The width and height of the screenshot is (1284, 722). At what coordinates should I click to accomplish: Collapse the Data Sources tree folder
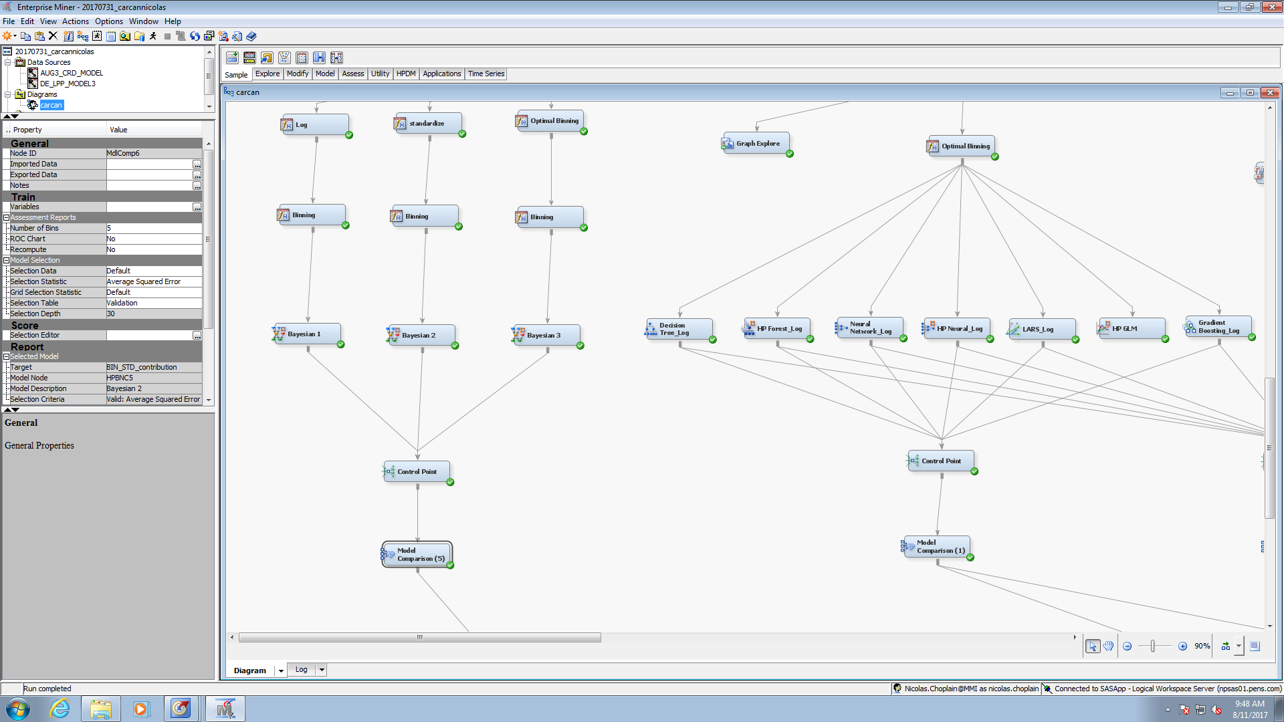coord(8,62)
